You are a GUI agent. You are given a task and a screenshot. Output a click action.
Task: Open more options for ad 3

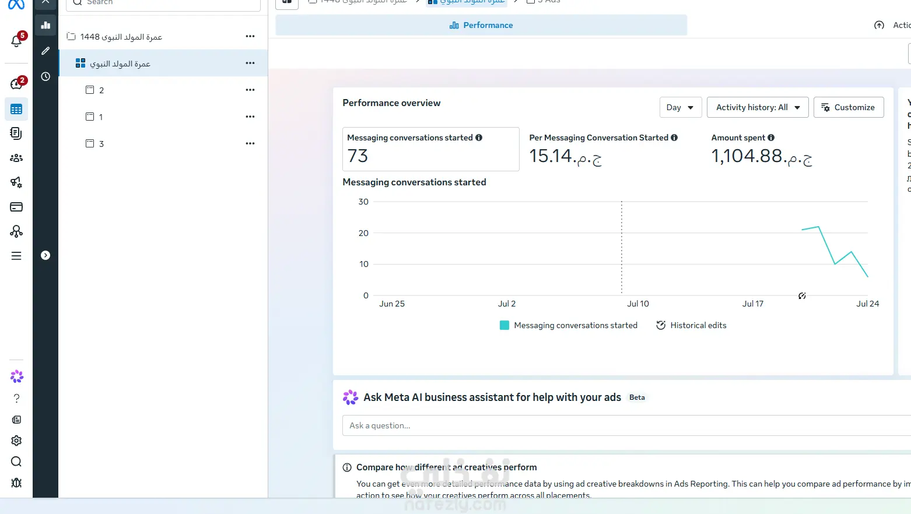[x=250, y=143]
